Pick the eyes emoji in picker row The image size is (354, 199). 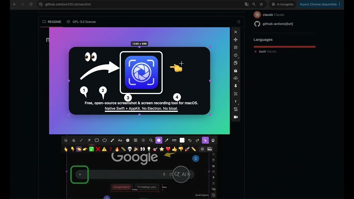(142, 149)
